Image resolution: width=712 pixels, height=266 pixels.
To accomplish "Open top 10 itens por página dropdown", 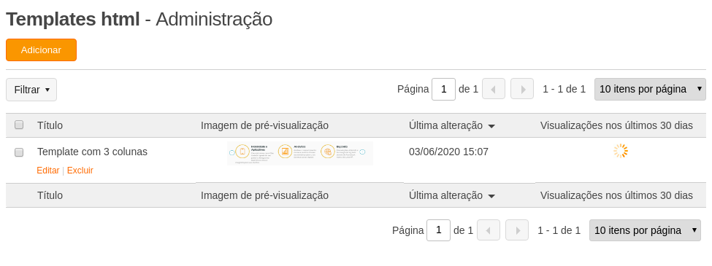I will [x=650, y=89].
